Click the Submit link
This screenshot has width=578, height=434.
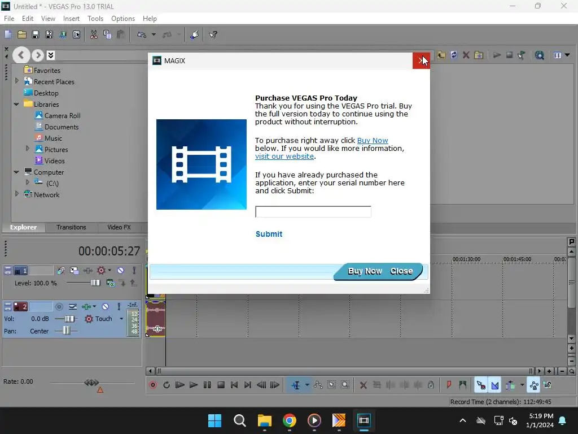[269, 234]
